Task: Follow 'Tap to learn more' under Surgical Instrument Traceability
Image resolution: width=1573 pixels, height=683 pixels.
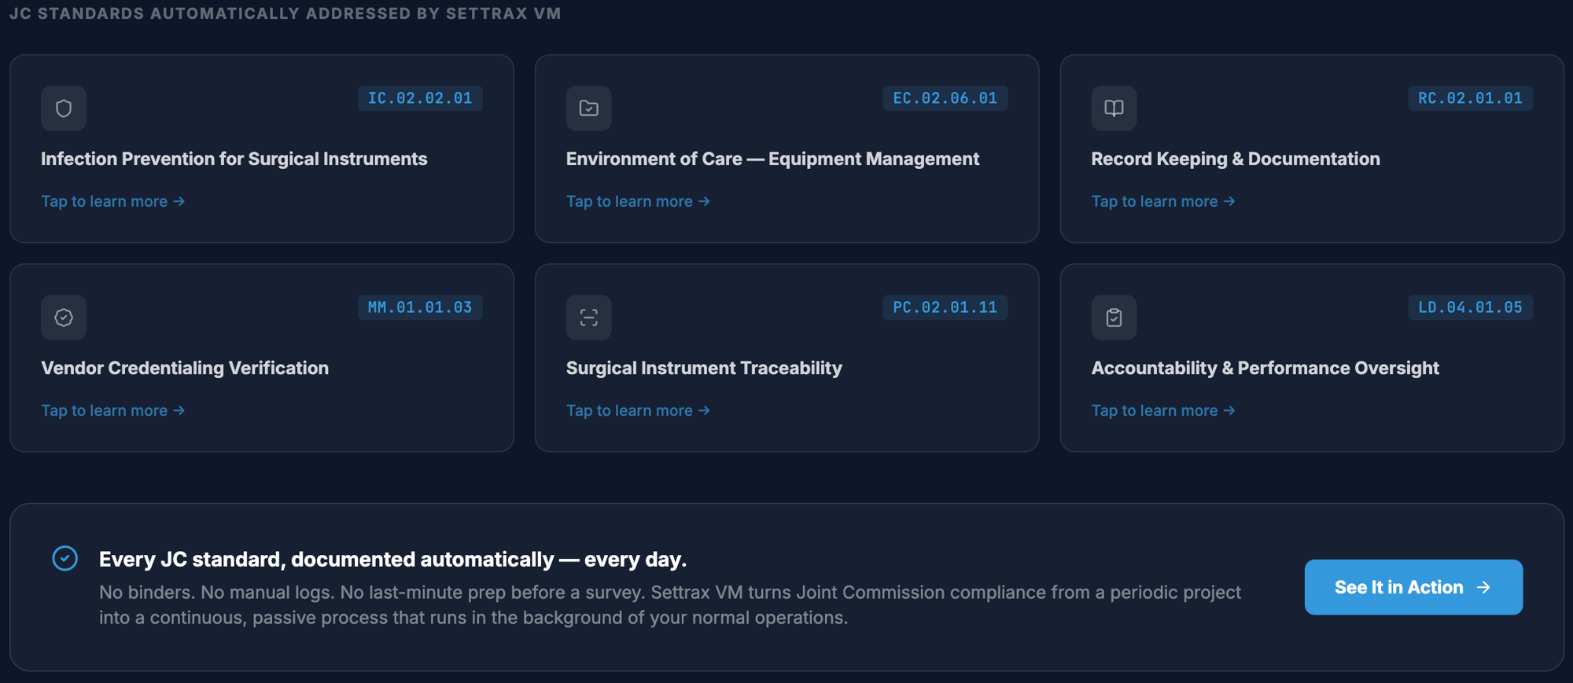Action: click(638, 410)
